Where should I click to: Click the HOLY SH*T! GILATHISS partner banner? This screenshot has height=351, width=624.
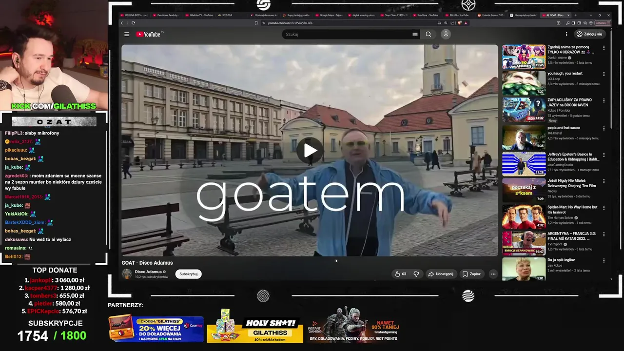255,326
